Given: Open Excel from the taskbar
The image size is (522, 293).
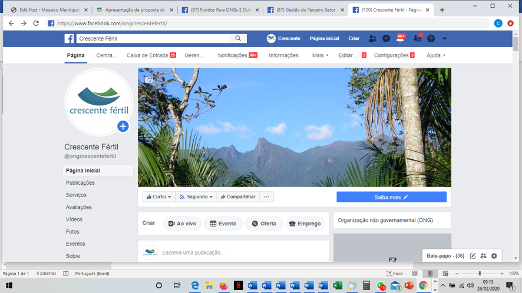Looking at the screenshot, I should (x=338, y=285).
